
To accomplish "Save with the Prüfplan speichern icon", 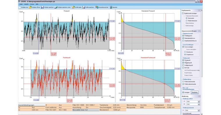I will click(42, 7).
